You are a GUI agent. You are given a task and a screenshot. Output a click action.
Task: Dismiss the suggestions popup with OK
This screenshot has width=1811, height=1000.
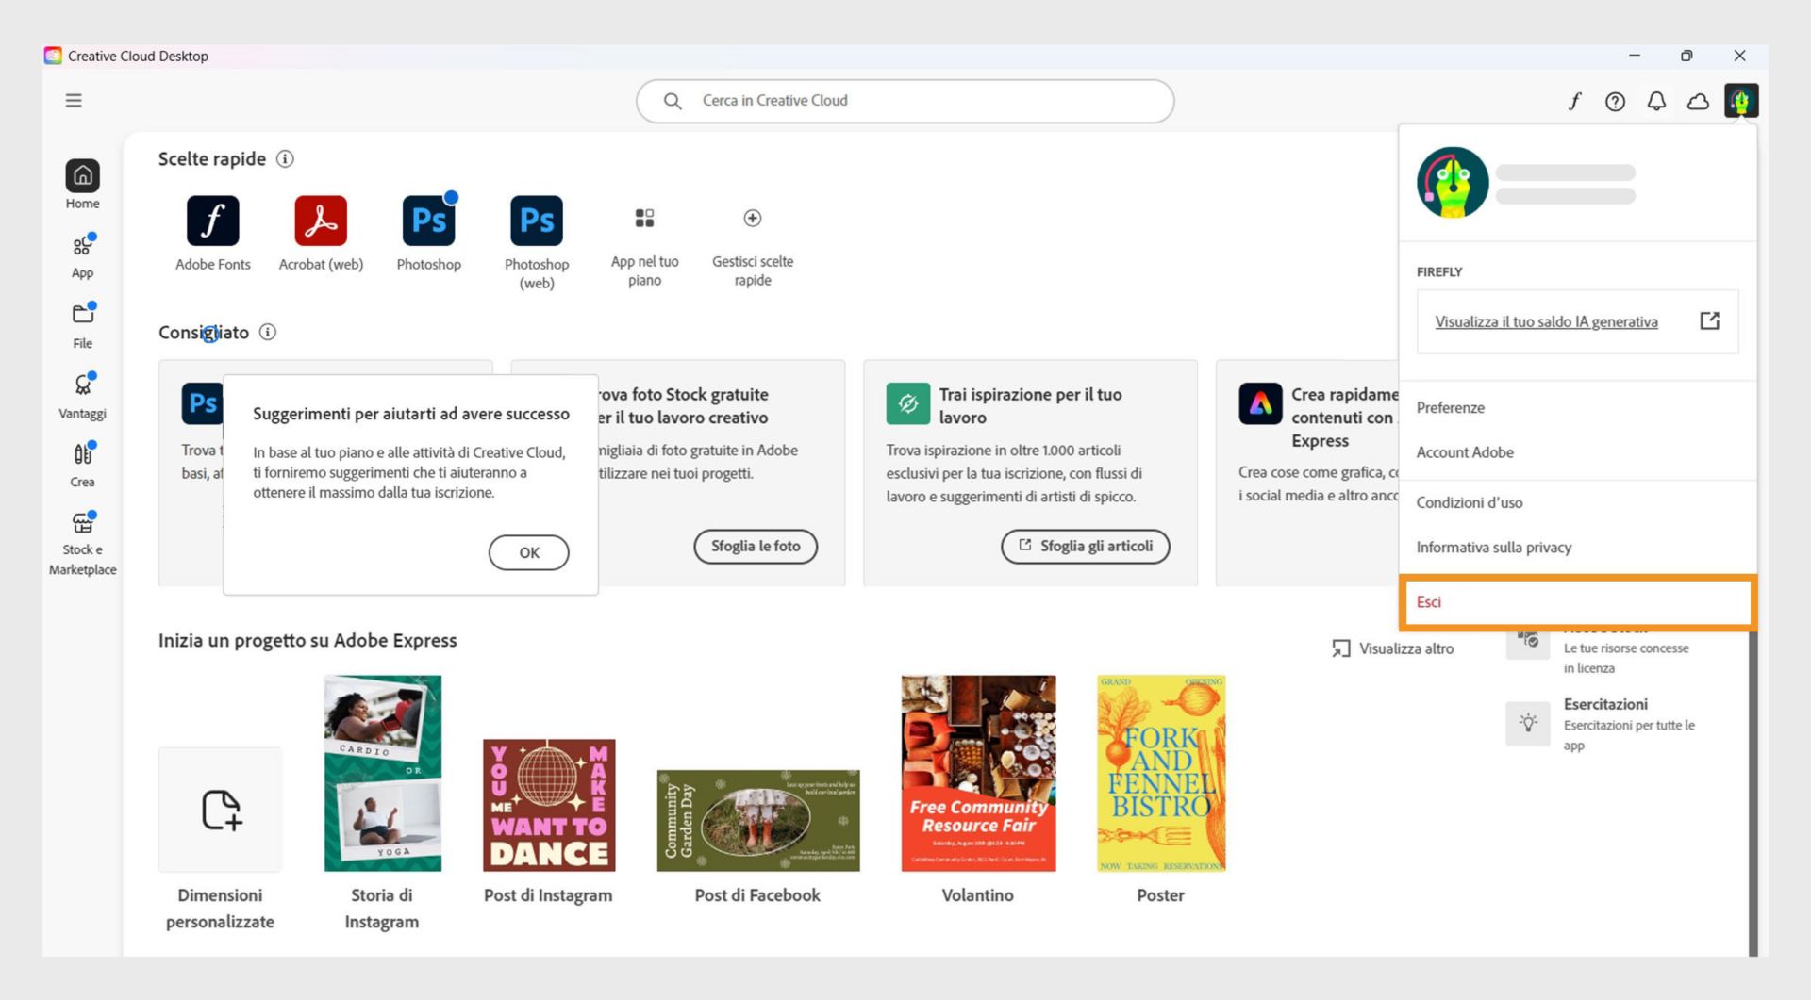(528, 552)
